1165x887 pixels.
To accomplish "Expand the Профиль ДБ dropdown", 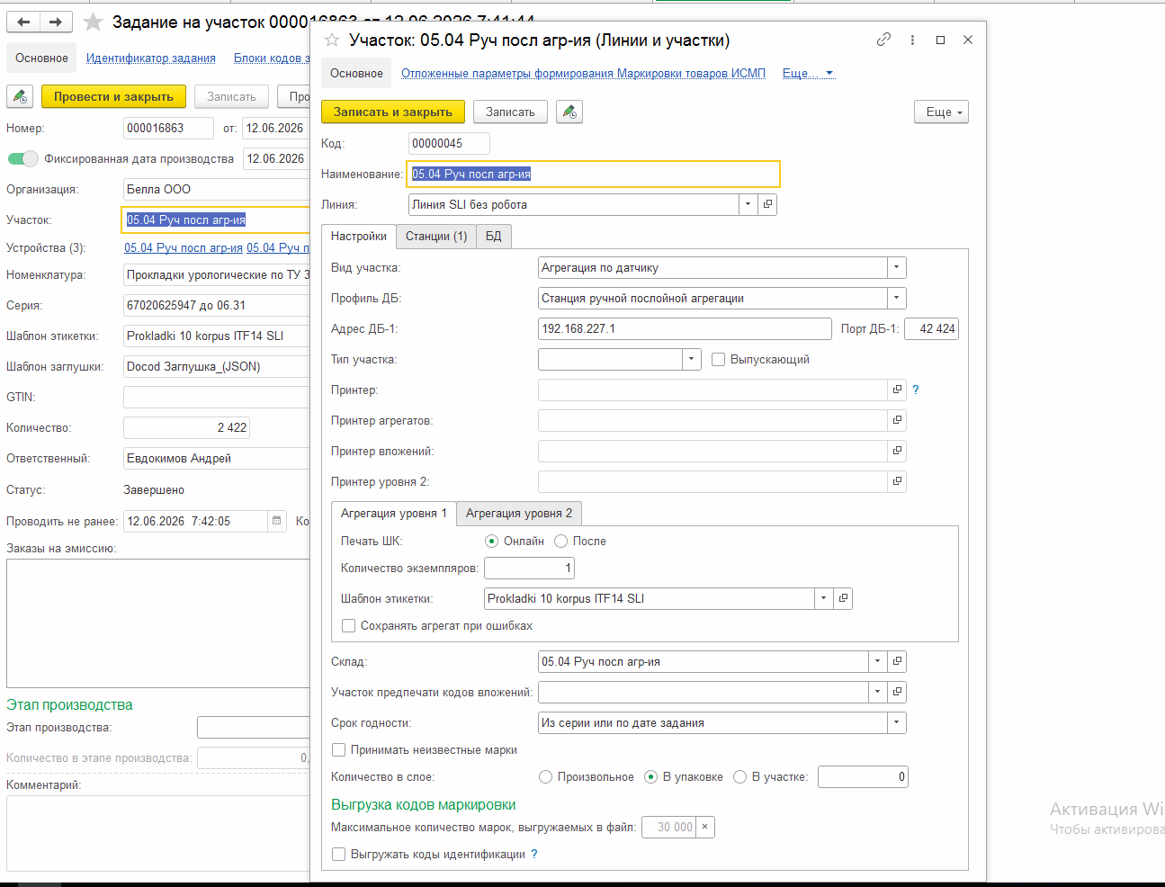I will pos(896,298).
